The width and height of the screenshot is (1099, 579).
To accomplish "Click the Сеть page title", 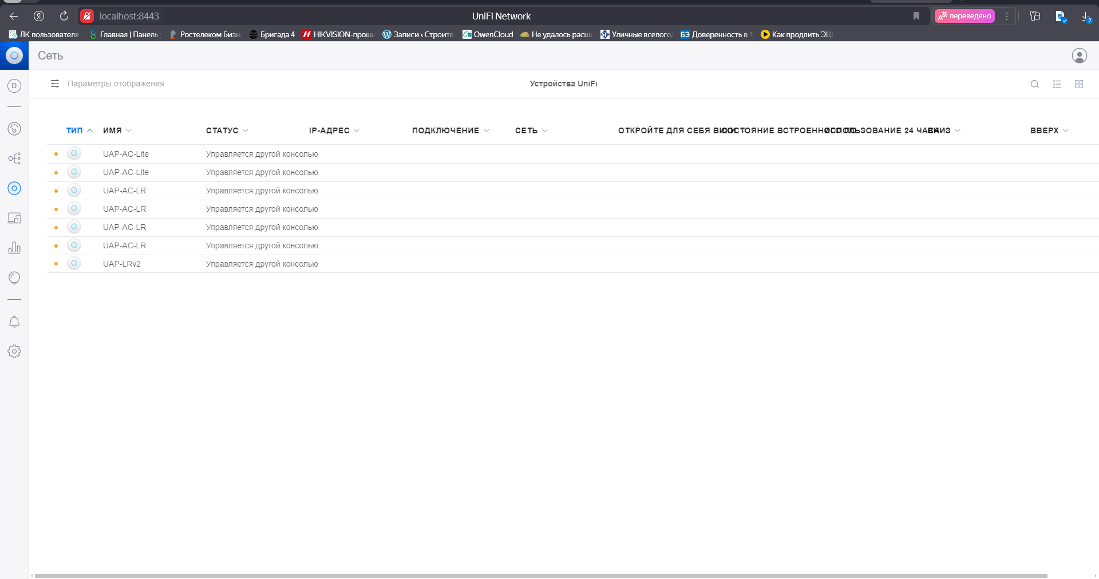I will [x=50, y=55].
